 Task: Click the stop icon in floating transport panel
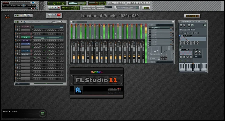point(56,15)
